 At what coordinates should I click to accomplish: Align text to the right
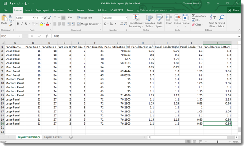pos(63,24)
